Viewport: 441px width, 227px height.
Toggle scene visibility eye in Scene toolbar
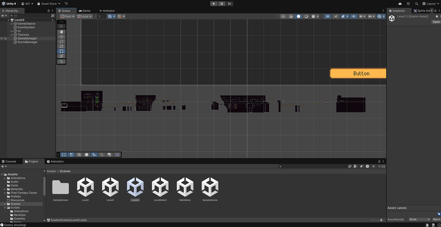coord(354,16)
